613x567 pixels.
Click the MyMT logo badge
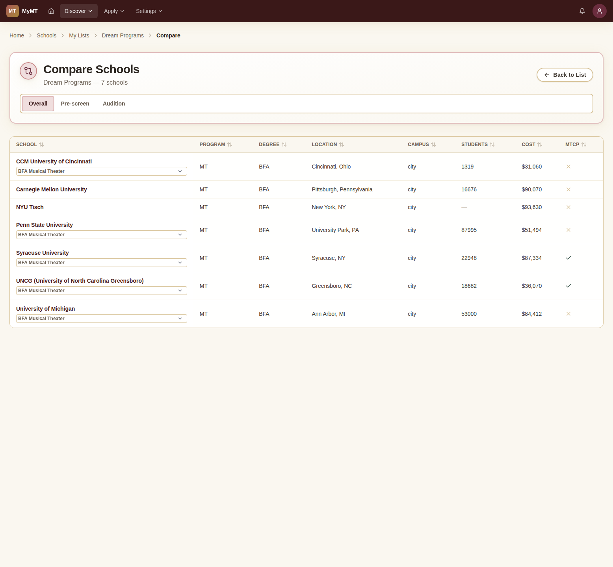tap(13, 11)
